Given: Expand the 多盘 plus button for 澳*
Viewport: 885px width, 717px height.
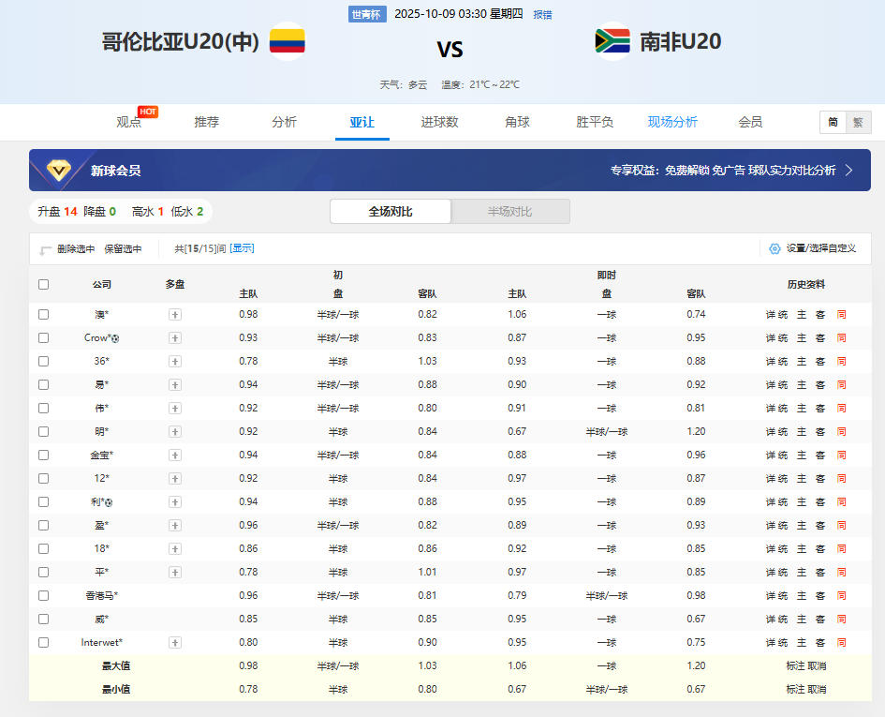Looking at the screenshot, I should coord(175,315).
